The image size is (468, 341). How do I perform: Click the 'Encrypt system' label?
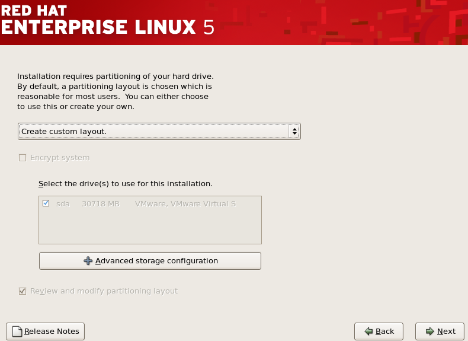[60, 158]
